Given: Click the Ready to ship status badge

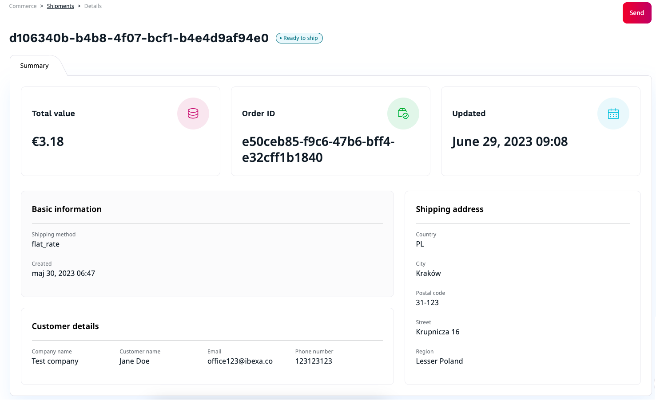Looking at the screenshot, I should coord(299,38).
